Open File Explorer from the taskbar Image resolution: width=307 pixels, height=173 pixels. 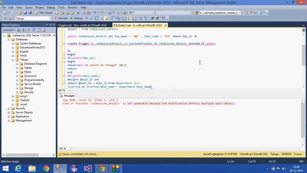tap(32, 169)
